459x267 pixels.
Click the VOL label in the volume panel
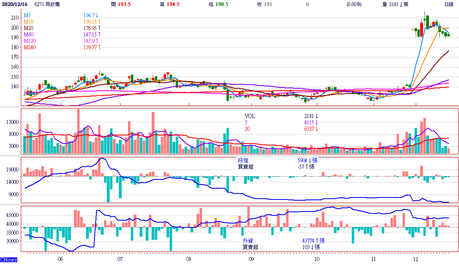point(250,116)
